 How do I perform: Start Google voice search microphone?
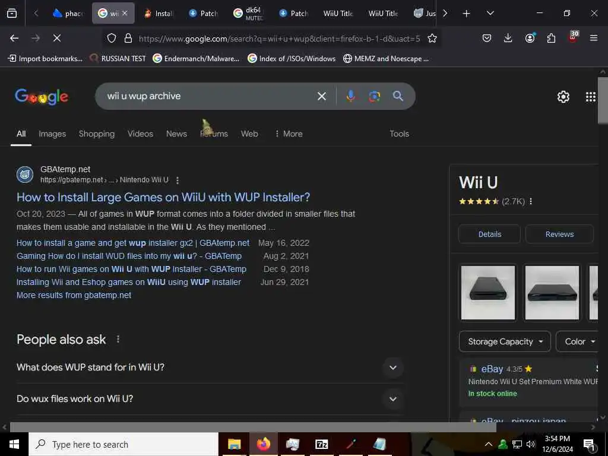point(350,96)
